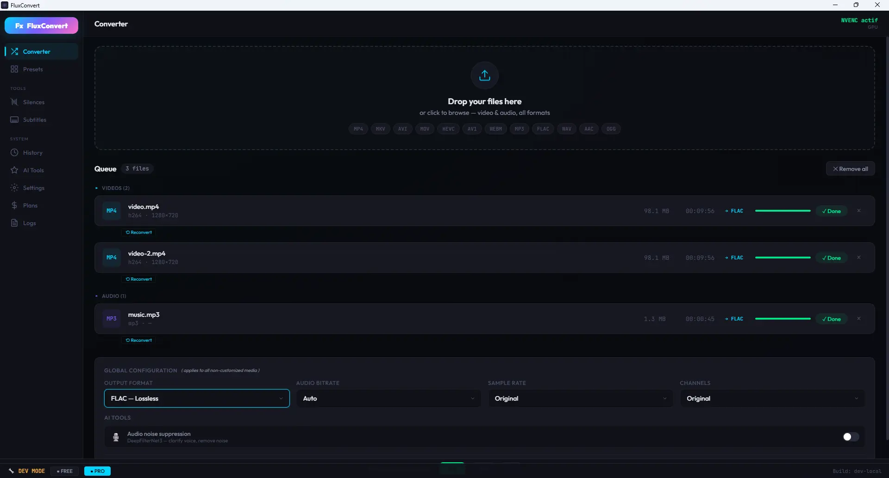889x478 pixels.
Task: Open the Output Format dropdown
Action: (197, 398)
